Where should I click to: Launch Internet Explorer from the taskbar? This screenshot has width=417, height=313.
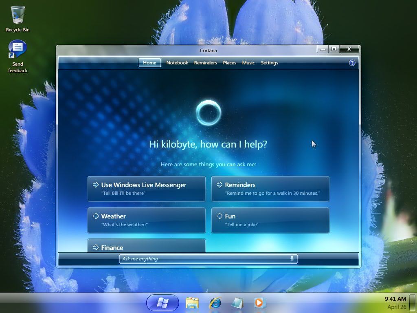coord(215,303)
